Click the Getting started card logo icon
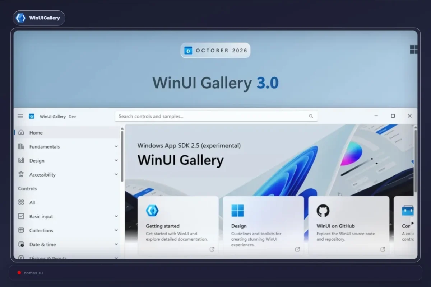Viewport: 431px width, 287px height. 152,211
